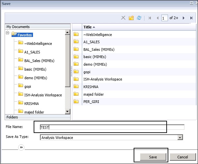Open A1_SALES in Title list
The height and width of the screenshot is (164, 198).
91,42
